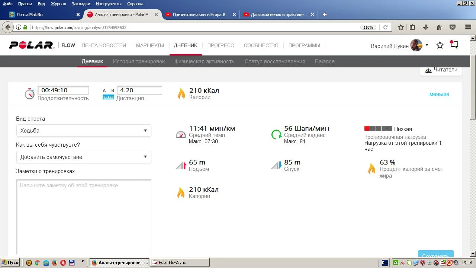Open the Firefox hamburger menu
This screenshot has height=268, width=476.
468,27
